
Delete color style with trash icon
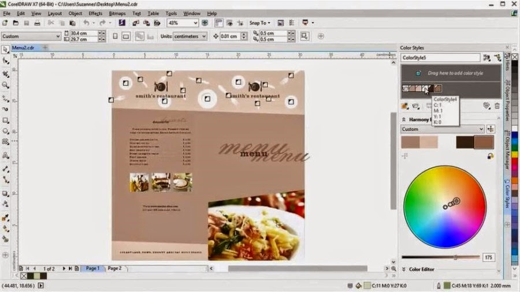pyautogui.click(x=497, y=106)
